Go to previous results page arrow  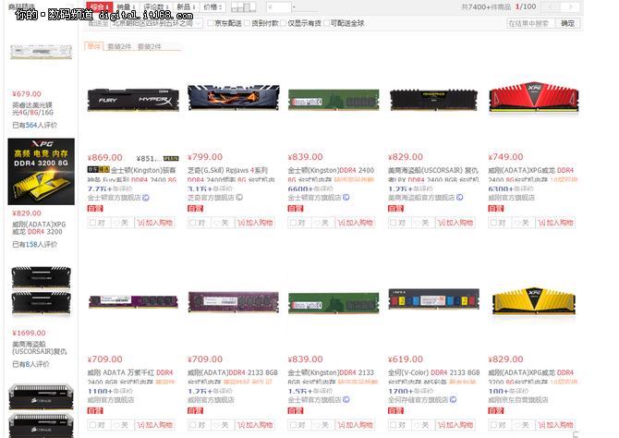click(x=551, y=6)
